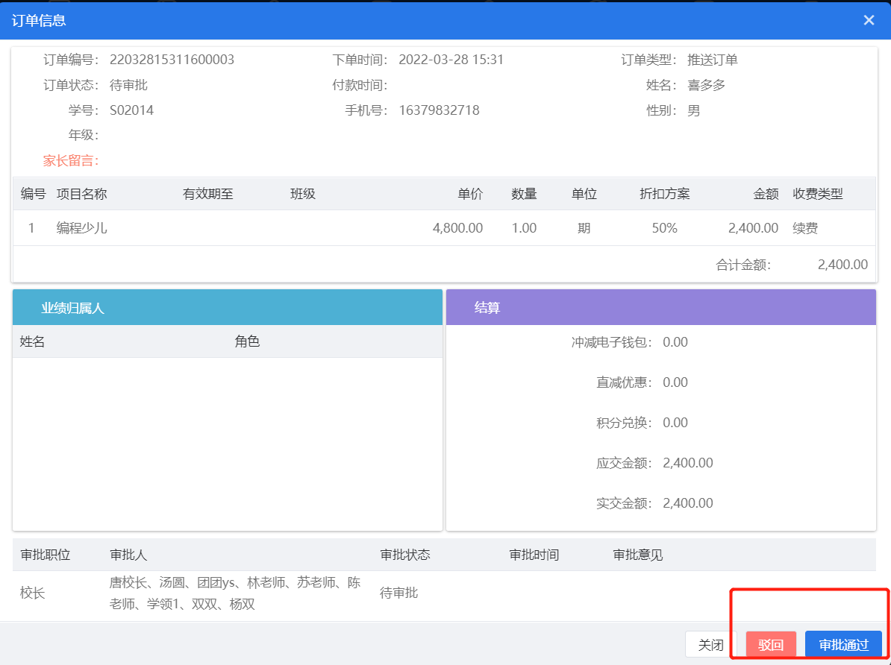This screenshot has width=891, height=665.
Task: Click the student number S02014
Action: click(x=131, y=110)
